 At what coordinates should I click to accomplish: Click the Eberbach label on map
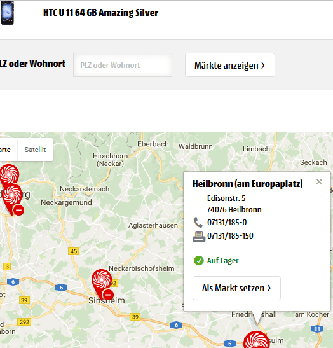(153, 144)
